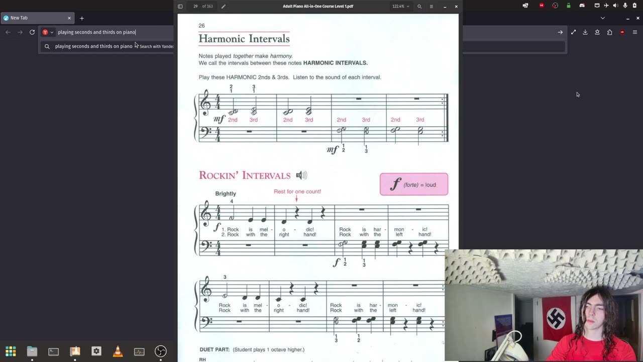Click the Discord tray icon

click(x=582, y=6)
